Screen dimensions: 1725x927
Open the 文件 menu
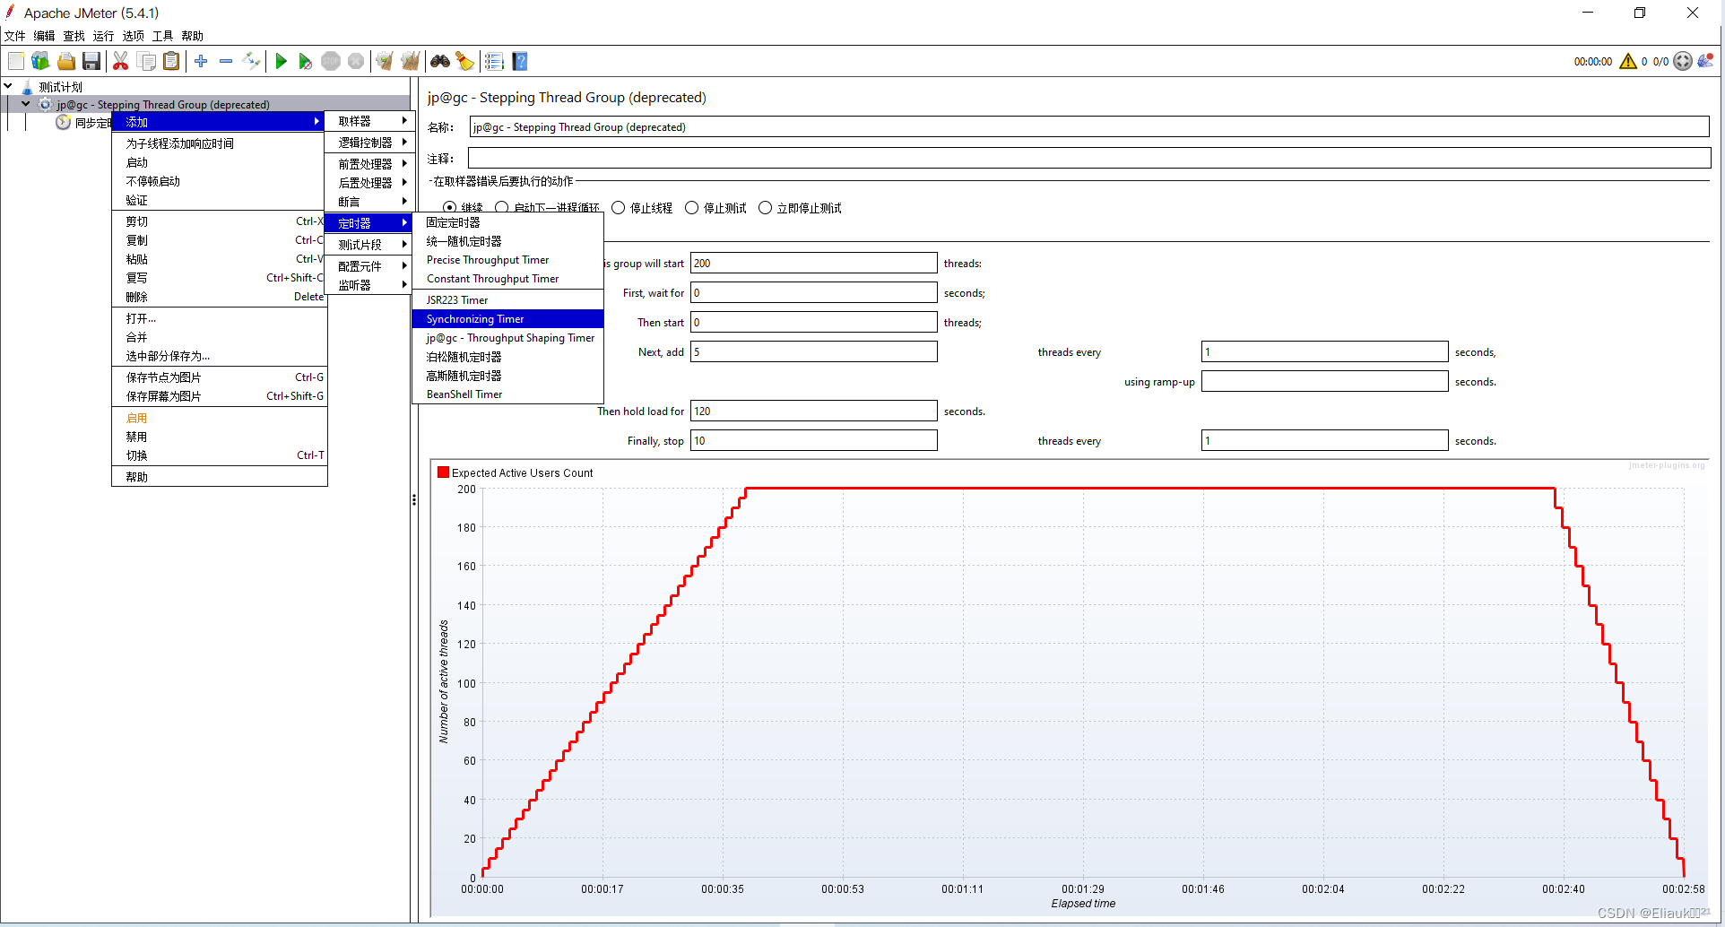[x=15, y=36]
